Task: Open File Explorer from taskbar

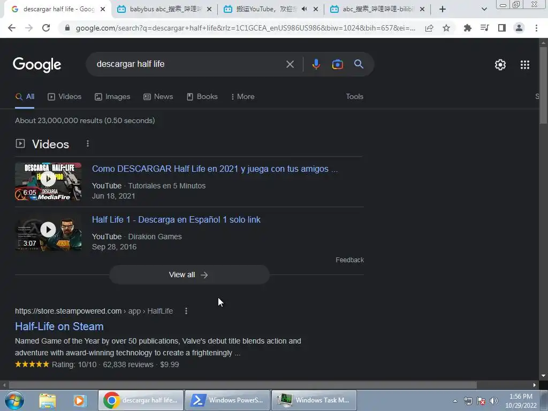Action: [48, 400]
